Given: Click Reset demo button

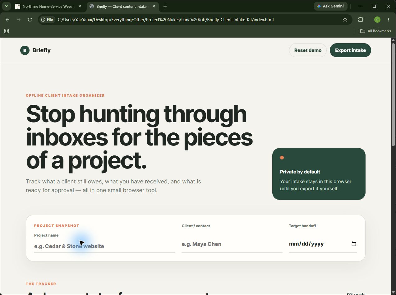Looking at the screenshot, I should point(308,50).
